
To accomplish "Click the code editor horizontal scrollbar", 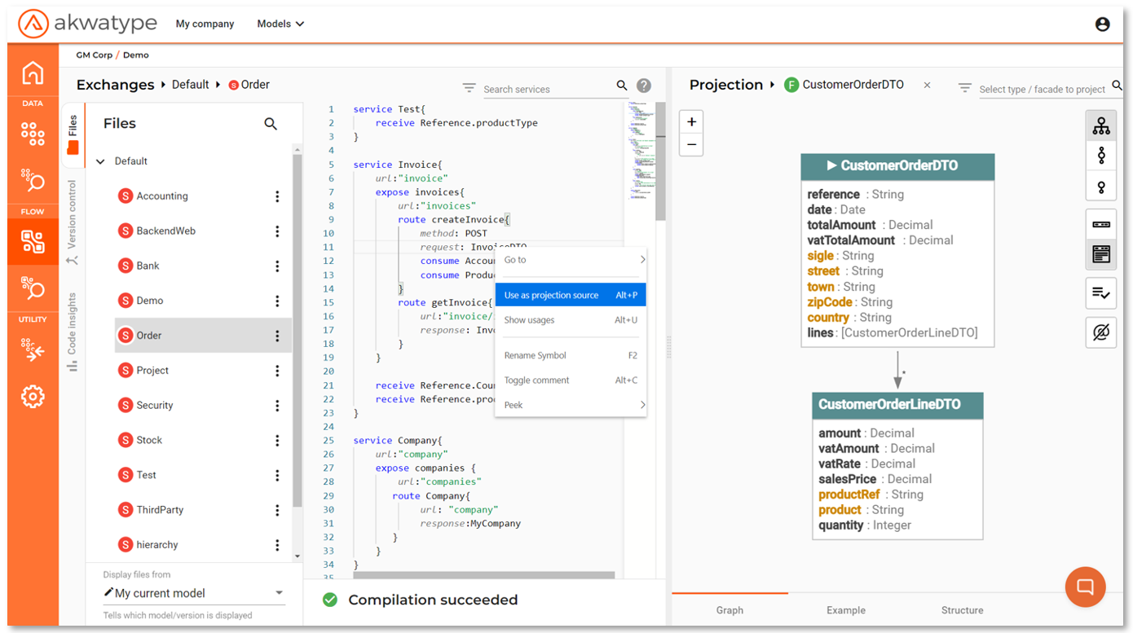I will 484,575.
